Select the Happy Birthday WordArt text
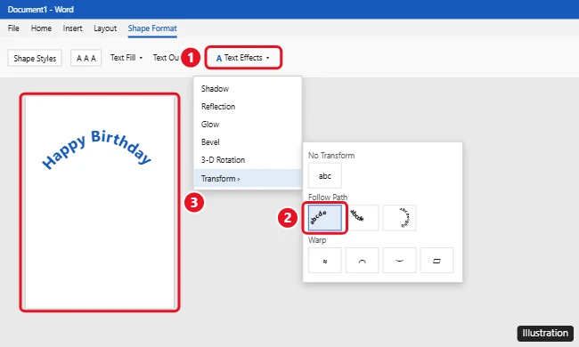 click(x=97, y=149)
